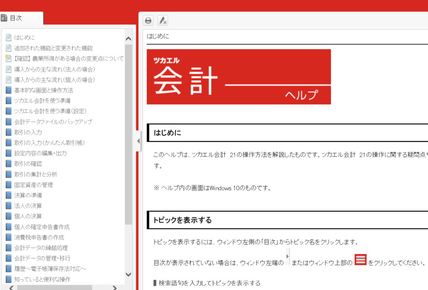Open 追加された機能と変更された機能 topic
428x290 pixels.
click(x=53, y=48)
